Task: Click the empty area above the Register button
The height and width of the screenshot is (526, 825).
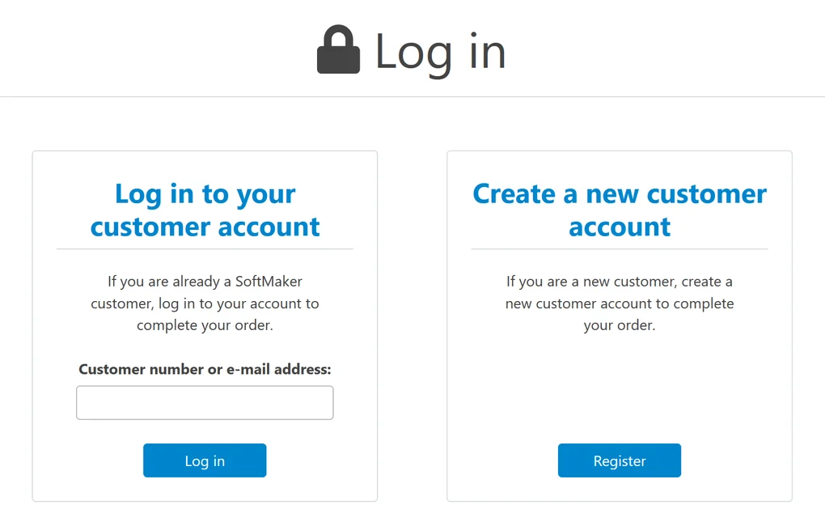Action: [x=620, y=388]
